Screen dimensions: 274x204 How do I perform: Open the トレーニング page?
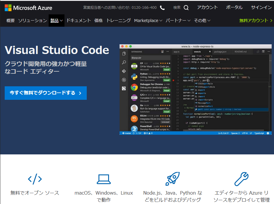(118, 21)
